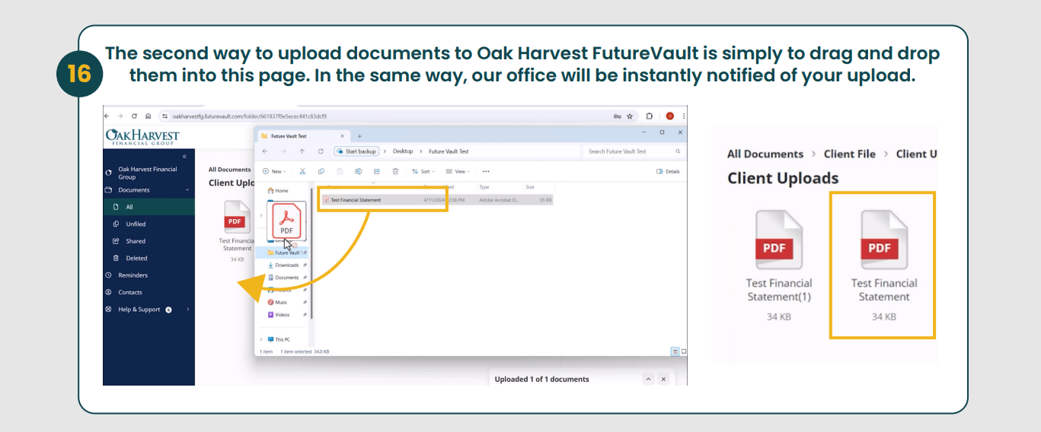The height and width of the screenshot is (432, 1041).
Task: Click the Copy icon in Explorer toolbar
Action: tap(321, 172)
